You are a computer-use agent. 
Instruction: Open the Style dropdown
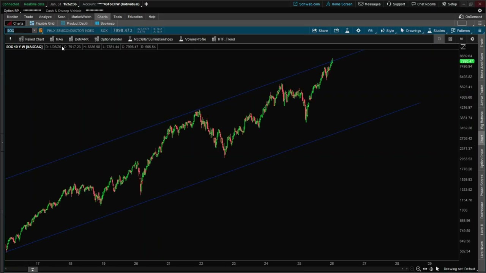point(387,31)
